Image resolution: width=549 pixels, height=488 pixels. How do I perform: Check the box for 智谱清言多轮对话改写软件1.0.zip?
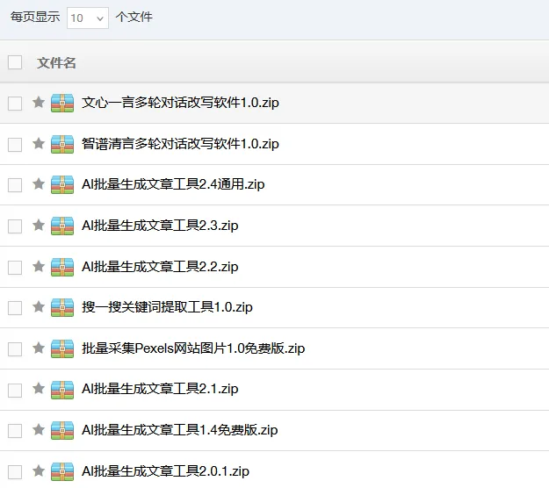pyautogui.click(x=15, y=145)
